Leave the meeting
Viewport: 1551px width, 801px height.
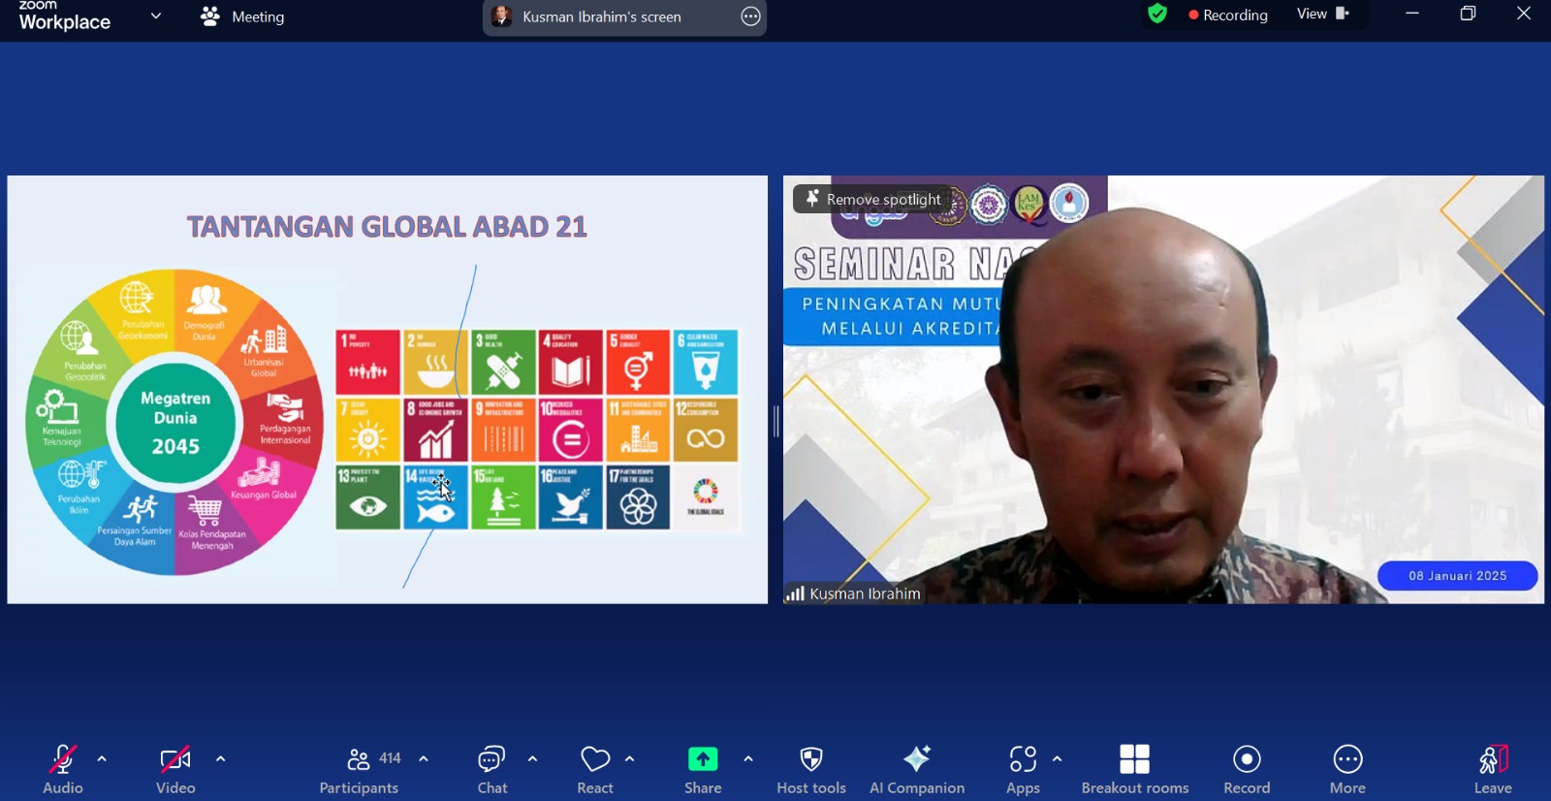pos(1493,769)
